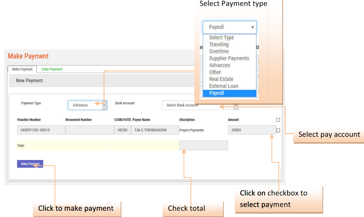Image resolution: width=364 pixels, height=217 pixels.
Task: Click the Total amount field
Action: coord(204,145)
